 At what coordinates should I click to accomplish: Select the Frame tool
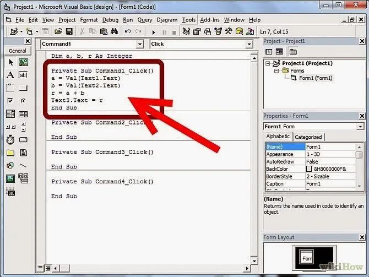(10, 88)
